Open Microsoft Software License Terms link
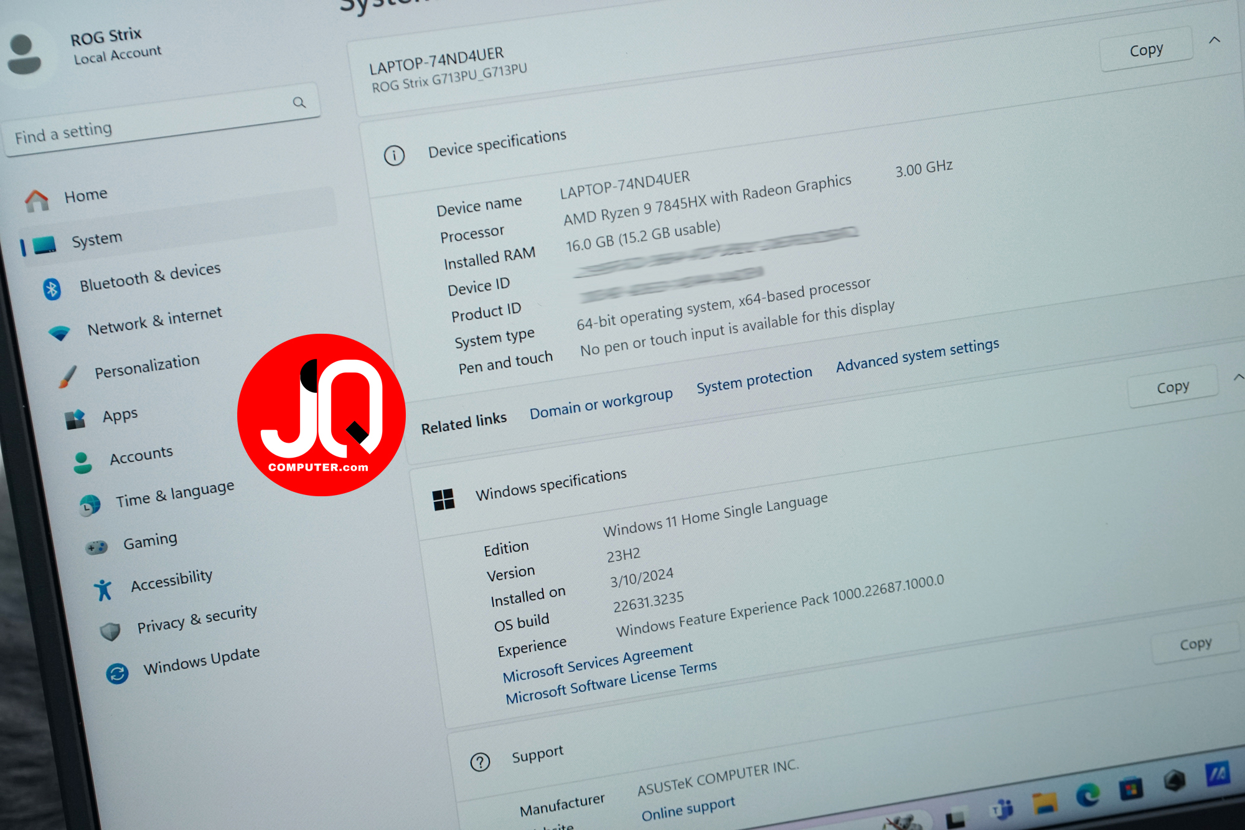The image size is (1245, 830). coord(611,682)
